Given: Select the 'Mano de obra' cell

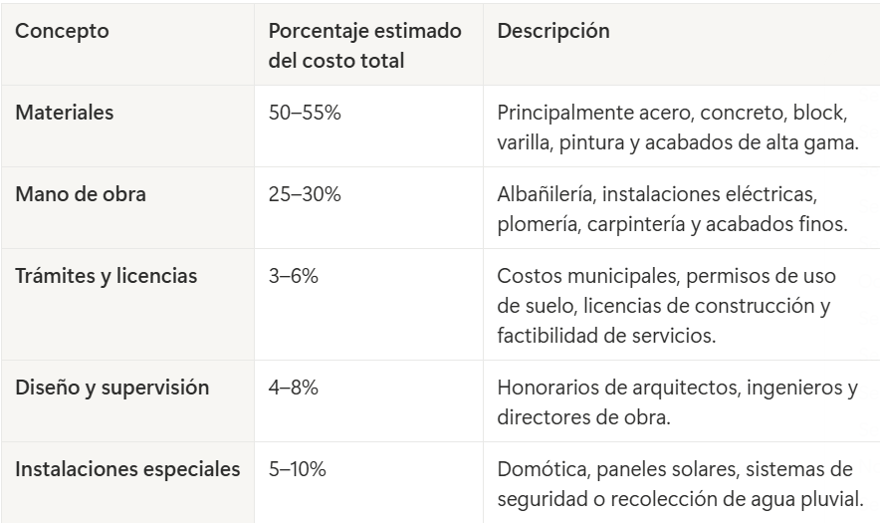Looking at the screenshot, I should point(81,194).
